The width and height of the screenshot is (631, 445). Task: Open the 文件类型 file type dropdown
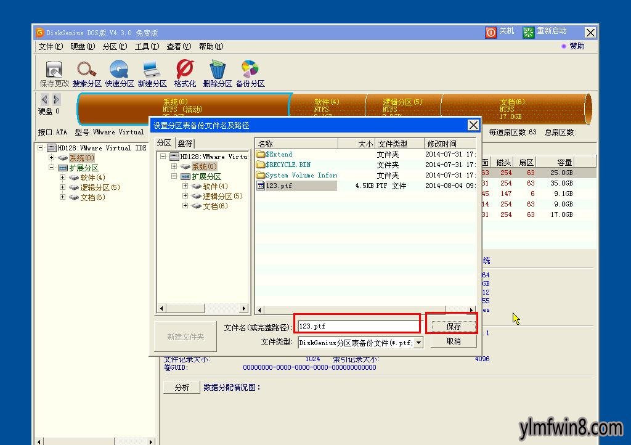point(418,343)
